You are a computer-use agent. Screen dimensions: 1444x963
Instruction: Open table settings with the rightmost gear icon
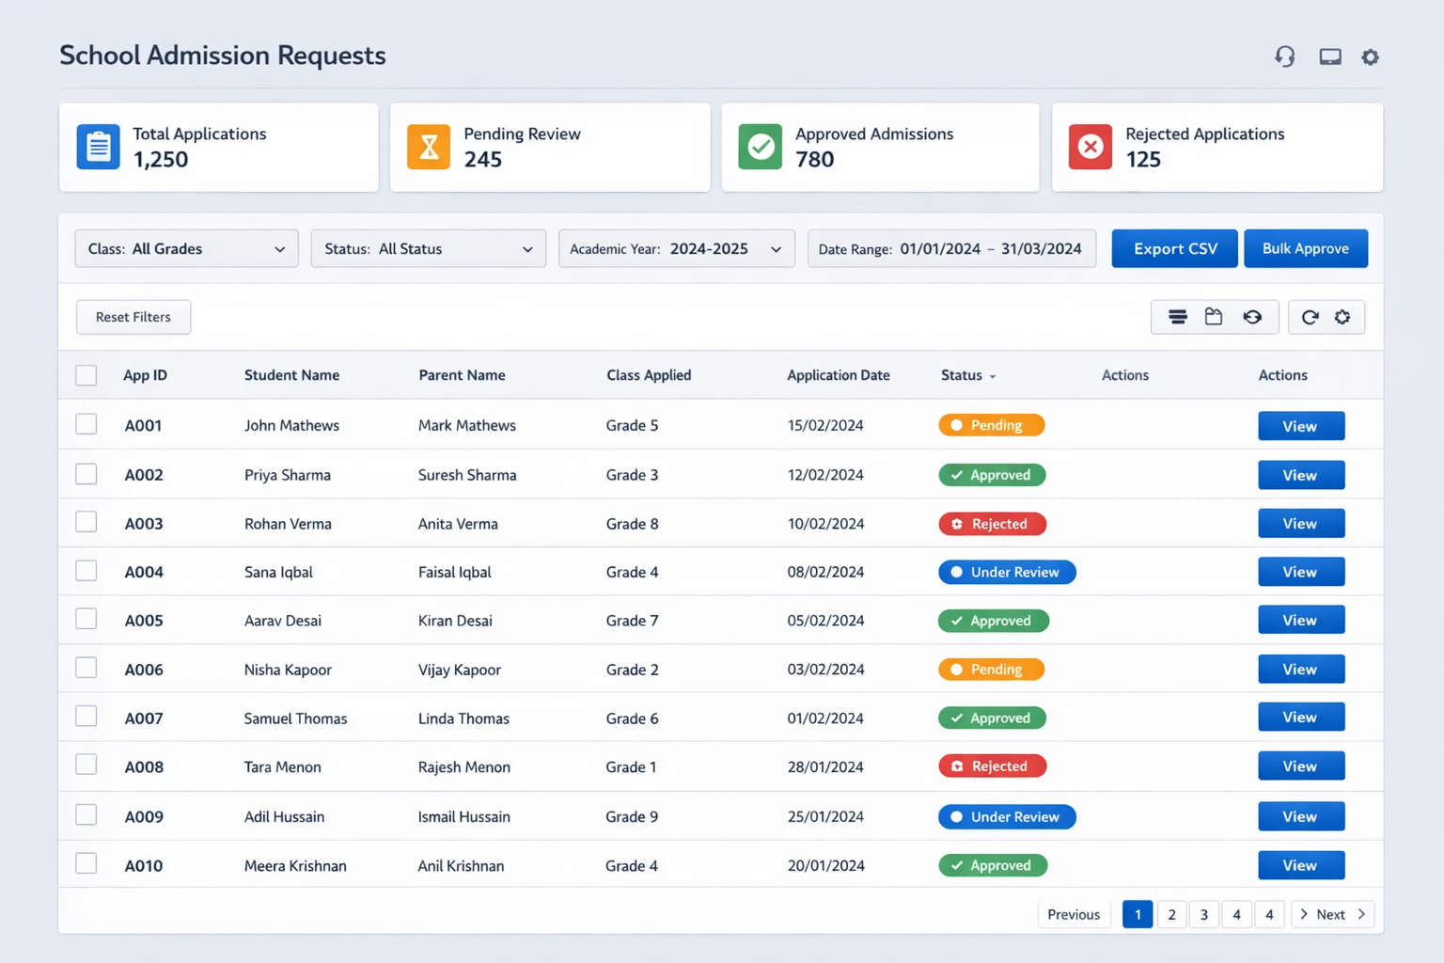[1342, 317]
